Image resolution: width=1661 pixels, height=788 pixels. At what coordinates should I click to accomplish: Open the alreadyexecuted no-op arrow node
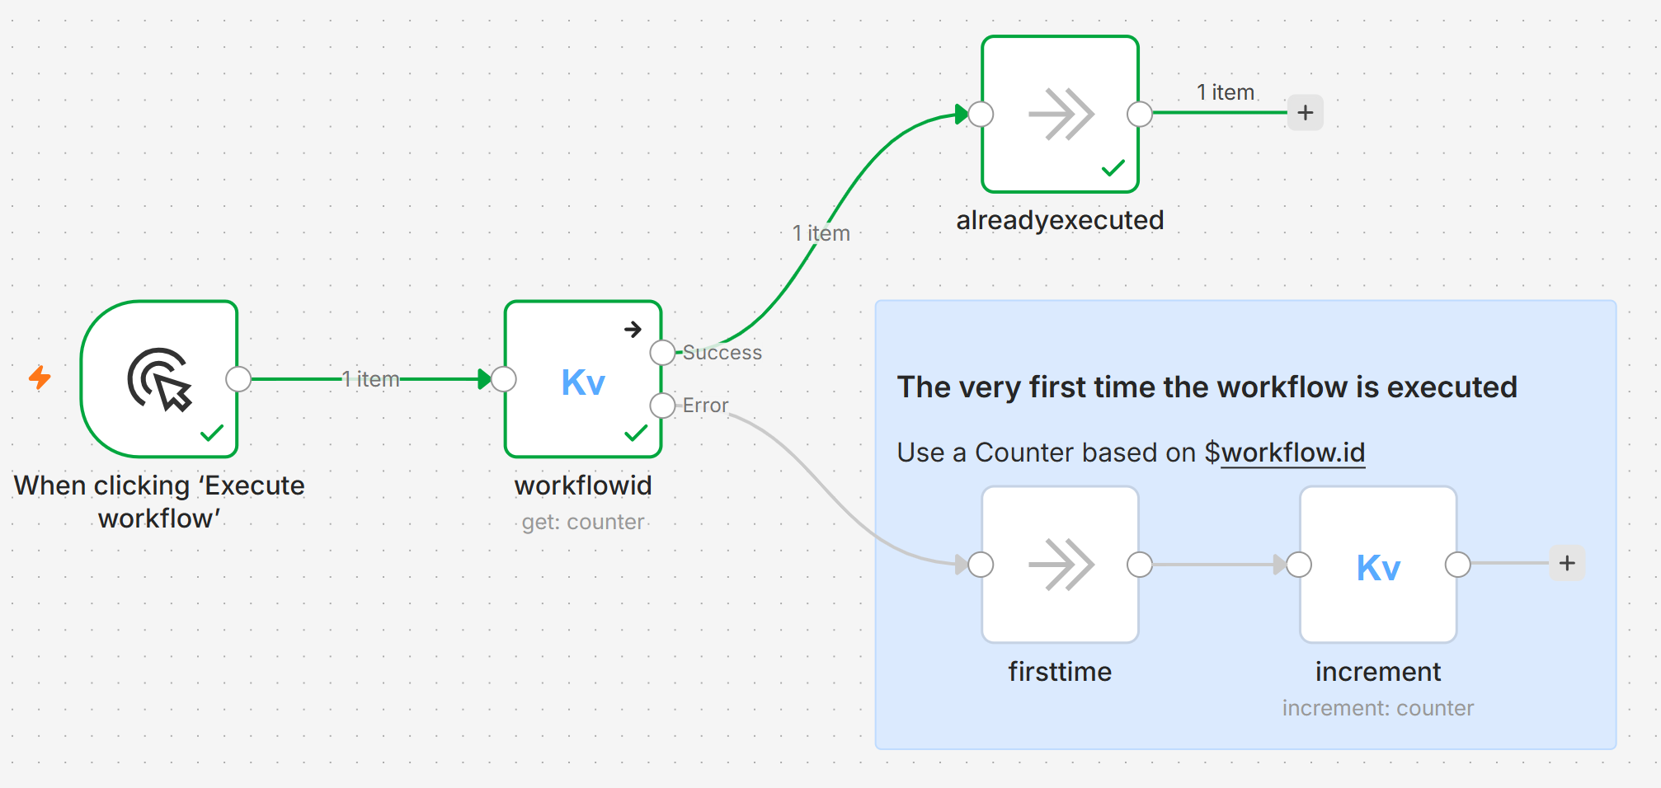1060,114
